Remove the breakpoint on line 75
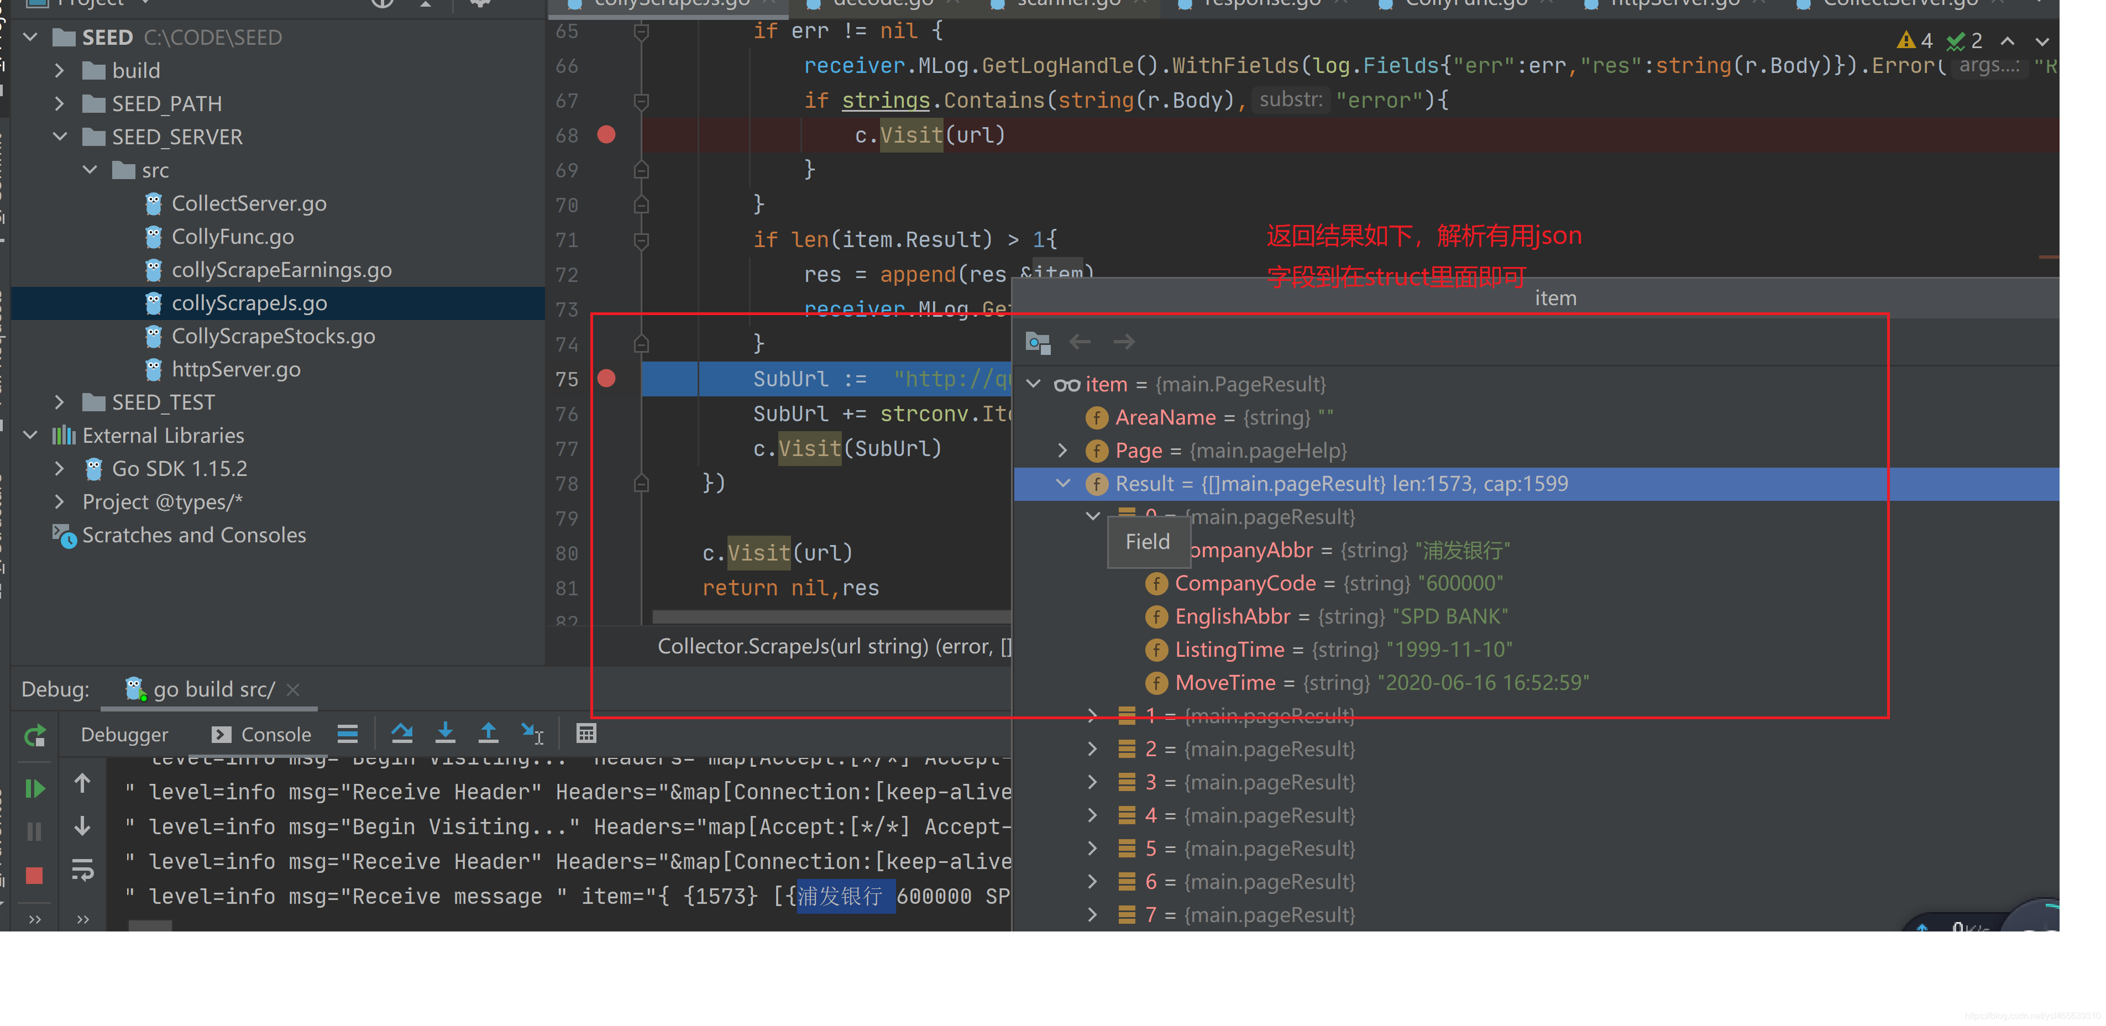 (606, 379)
